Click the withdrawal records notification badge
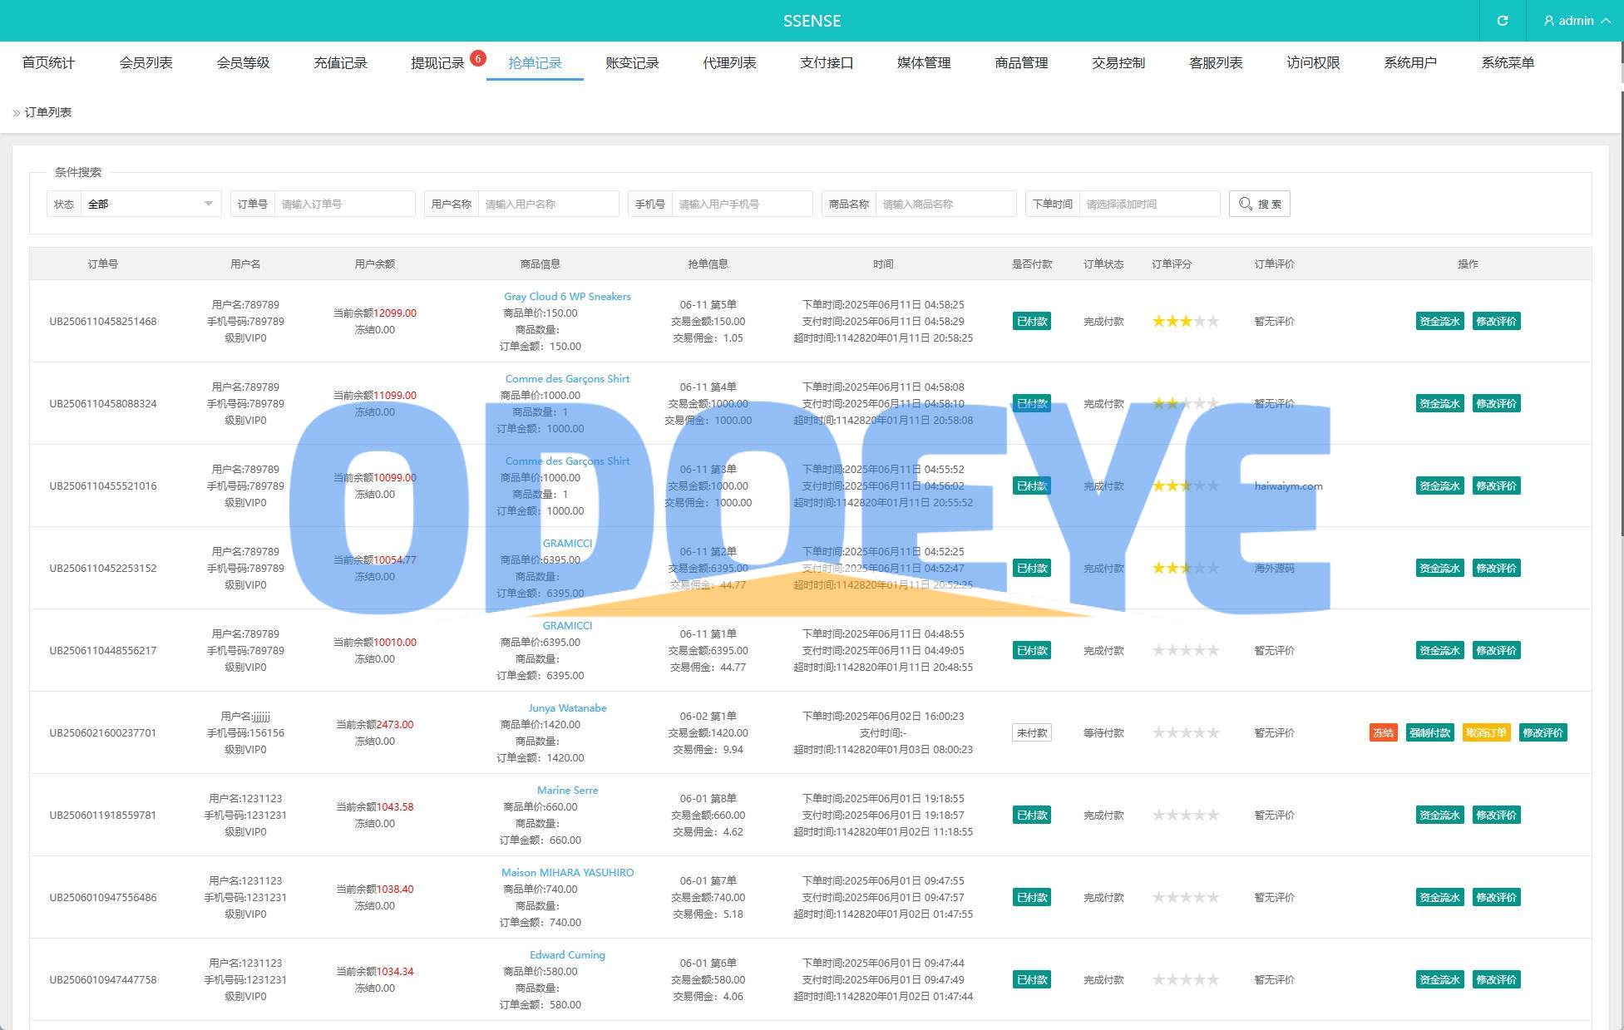 click(477, 58)
